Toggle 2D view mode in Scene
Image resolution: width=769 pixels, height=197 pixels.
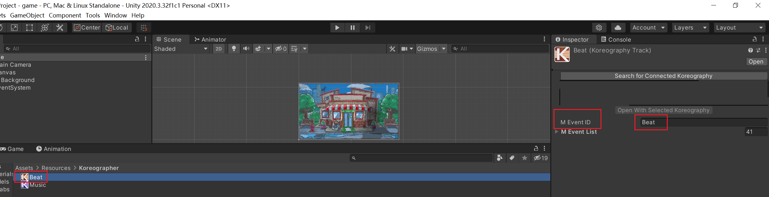click(219, 49)
